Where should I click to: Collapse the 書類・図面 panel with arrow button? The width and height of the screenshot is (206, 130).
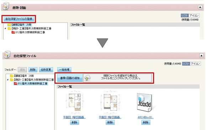(200, 7)
